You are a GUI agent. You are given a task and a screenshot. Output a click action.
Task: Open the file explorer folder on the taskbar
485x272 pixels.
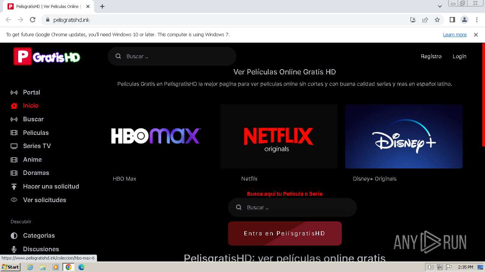point(43,267)
